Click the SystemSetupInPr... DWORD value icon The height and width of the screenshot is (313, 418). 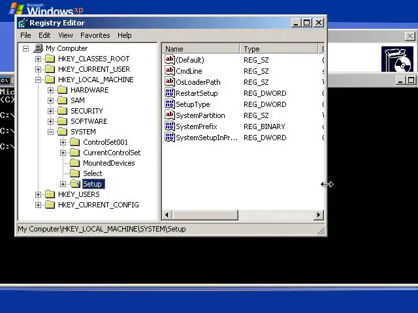[170, 138]
